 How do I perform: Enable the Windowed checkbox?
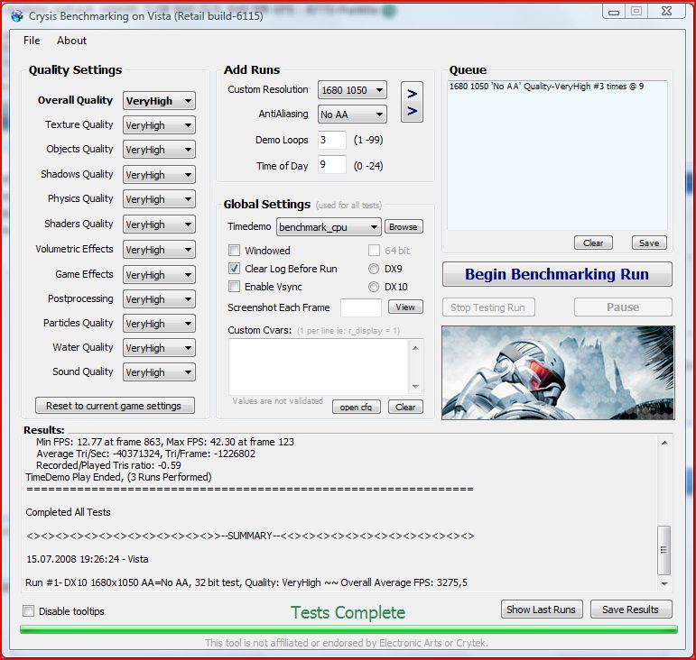point(234,251)
